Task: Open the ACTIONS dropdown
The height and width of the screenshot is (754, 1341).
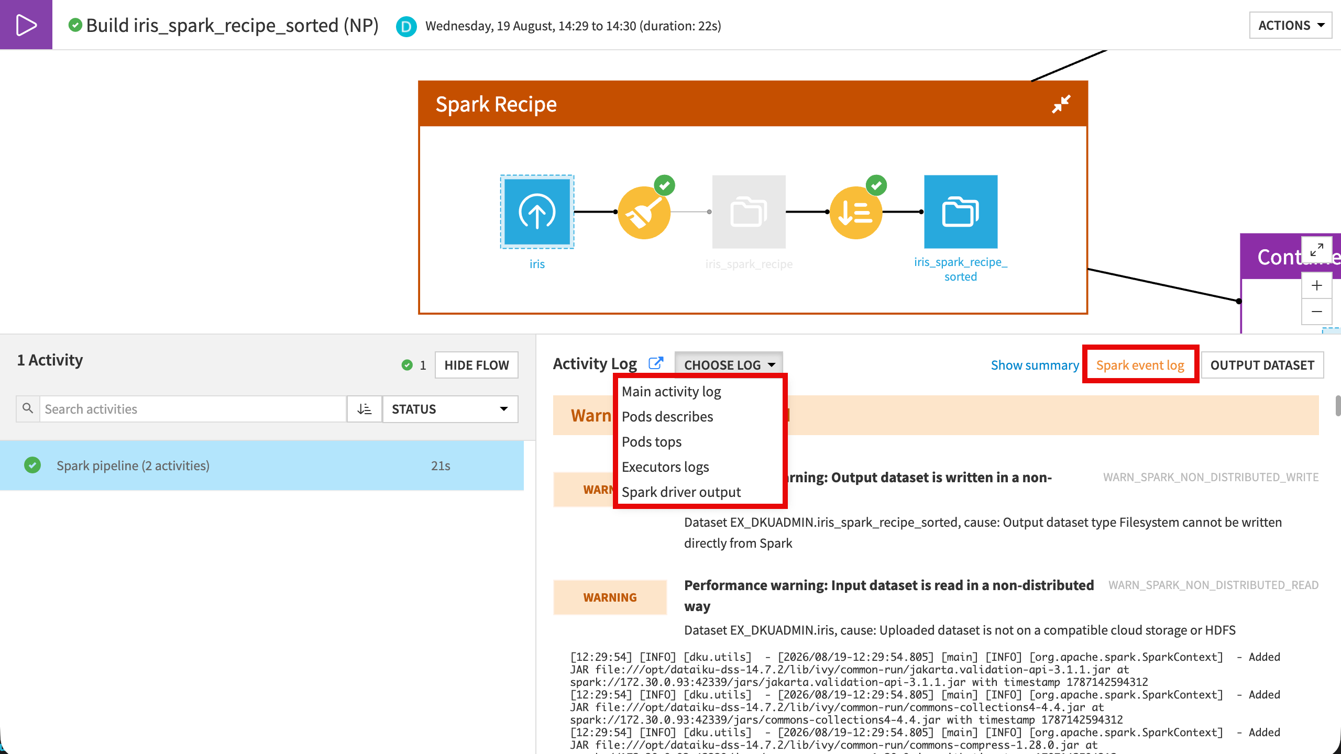Action: [x=1291, y=25]
